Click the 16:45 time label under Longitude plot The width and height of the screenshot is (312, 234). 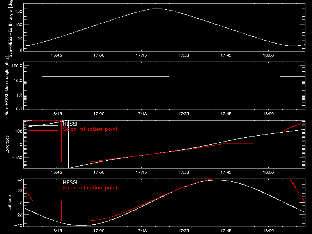[56, 172]
